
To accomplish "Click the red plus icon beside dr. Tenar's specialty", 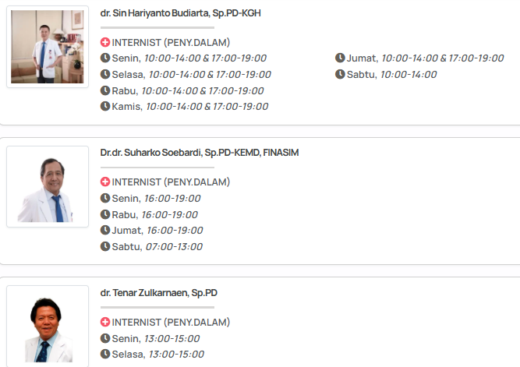I will tap(105, 323).
